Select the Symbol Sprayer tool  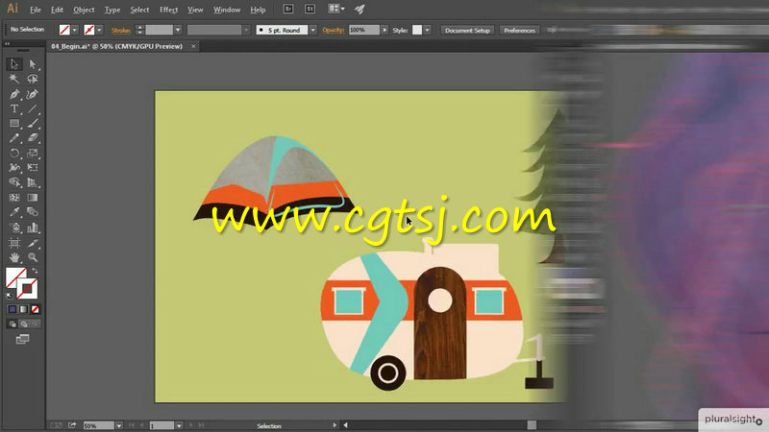[14, 228]
